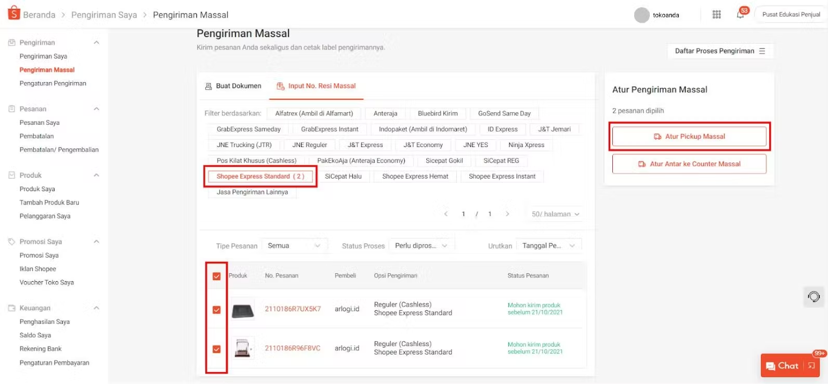Filter by Shopee Express Hemat
Image resolution: width=828 pixels, height=384 pixels.
pos(415,176)
